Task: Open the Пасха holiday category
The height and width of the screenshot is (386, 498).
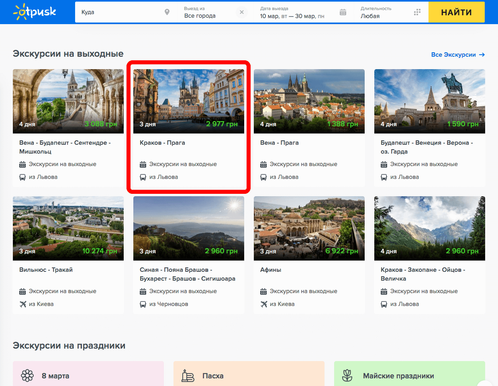Action: [249, 374]
